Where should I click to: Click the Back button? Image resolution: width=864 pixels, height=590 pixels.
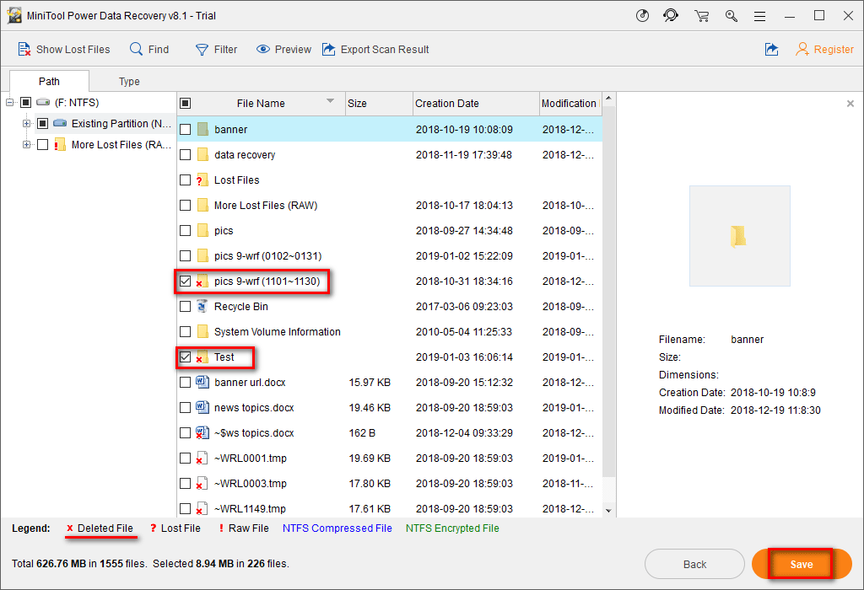coord(694,564)
